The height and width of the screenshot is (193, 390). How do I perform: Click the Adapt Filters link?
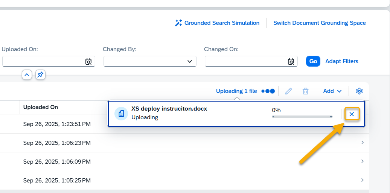tap(341, 61)
